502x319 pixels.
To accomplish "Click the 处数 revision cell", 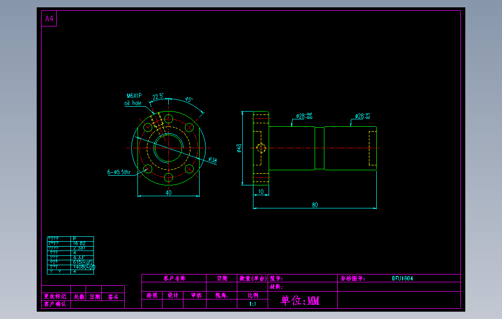I will click(x=79, y=296).
